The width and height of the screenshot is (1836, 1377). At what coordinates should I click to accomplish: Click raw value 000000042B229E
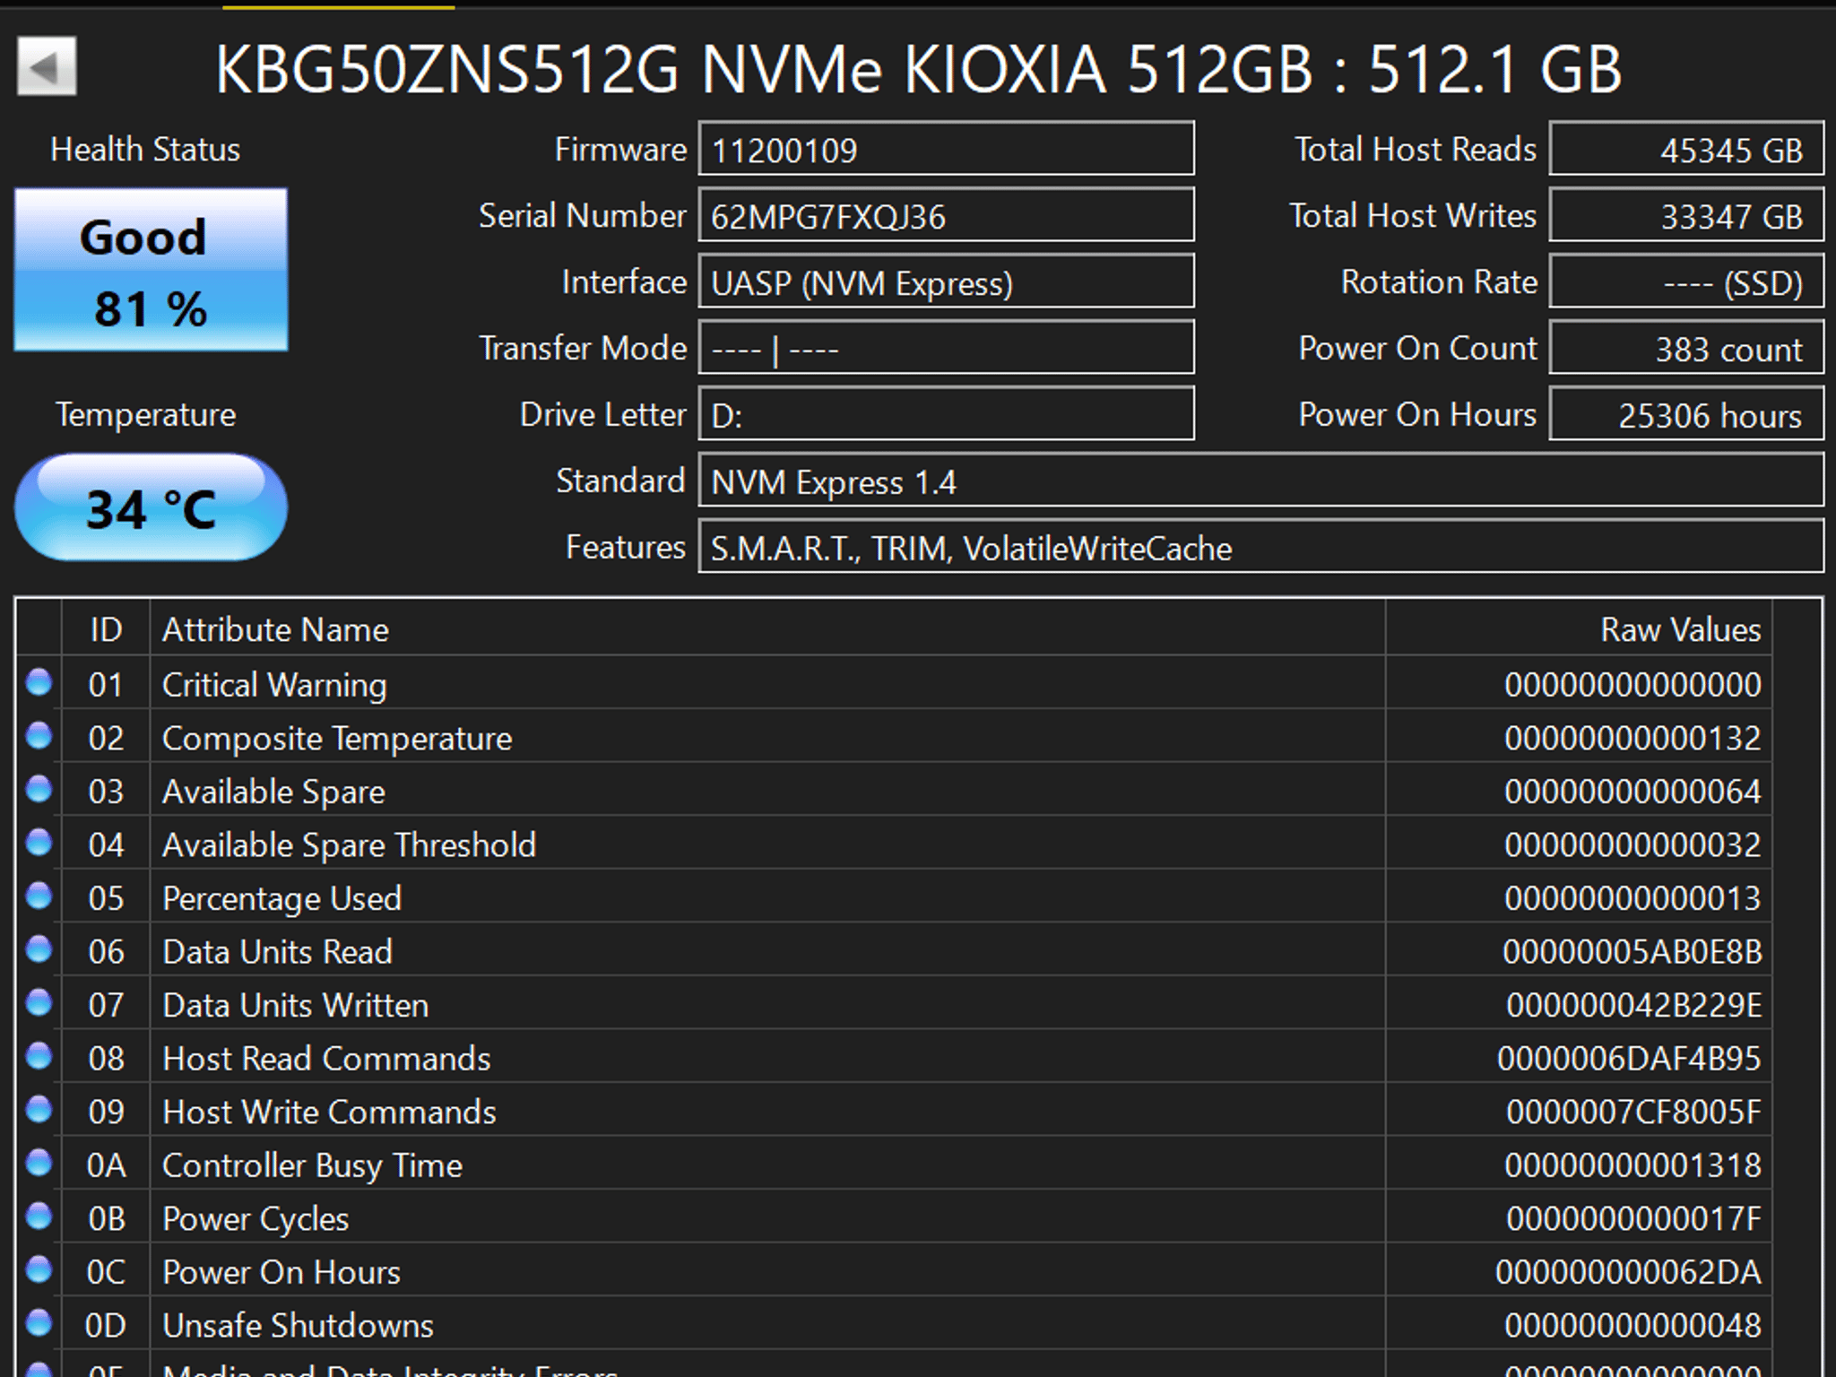click(x=1633, y=1006)
